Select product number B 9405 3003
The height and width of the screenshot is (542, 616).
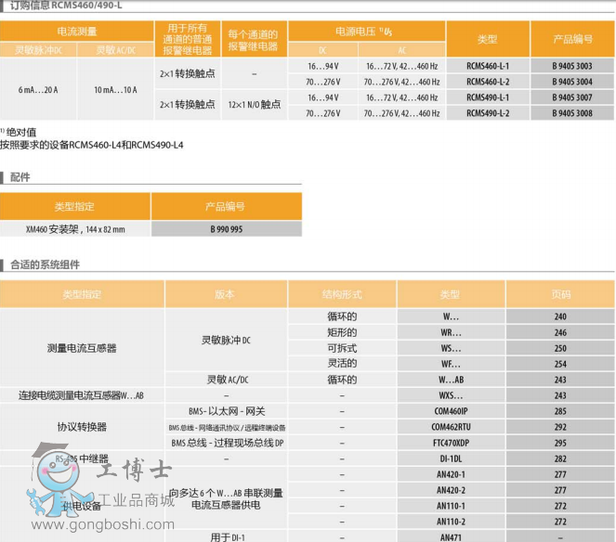point(571,67)
